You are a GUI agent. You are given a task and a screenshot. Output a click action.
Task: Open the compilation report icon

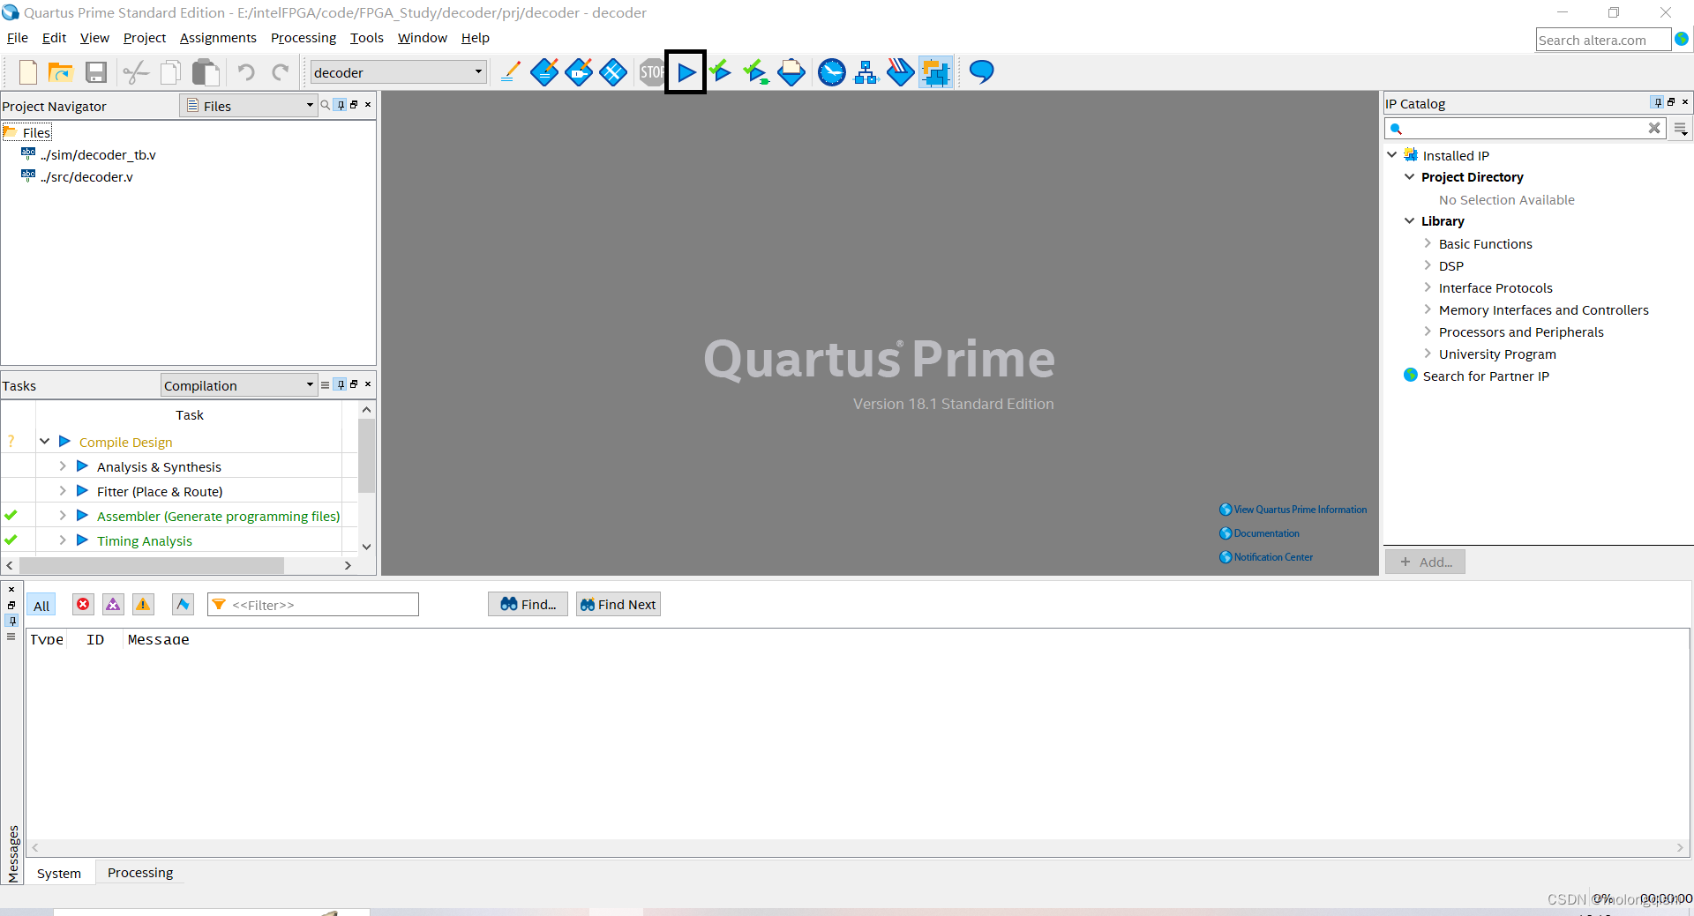791,71
